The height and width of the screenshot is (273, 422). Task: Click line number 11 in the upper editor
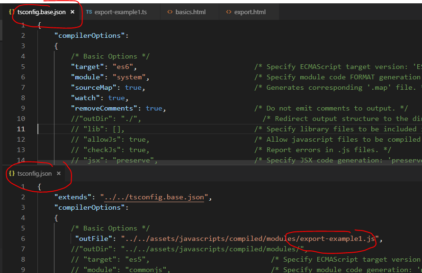[x=21, y=129]
